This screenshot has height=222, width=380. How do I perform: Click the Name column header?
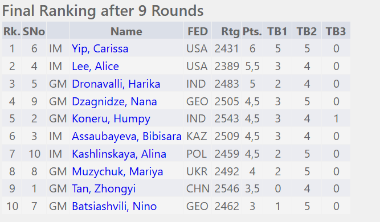coord(126,31)
